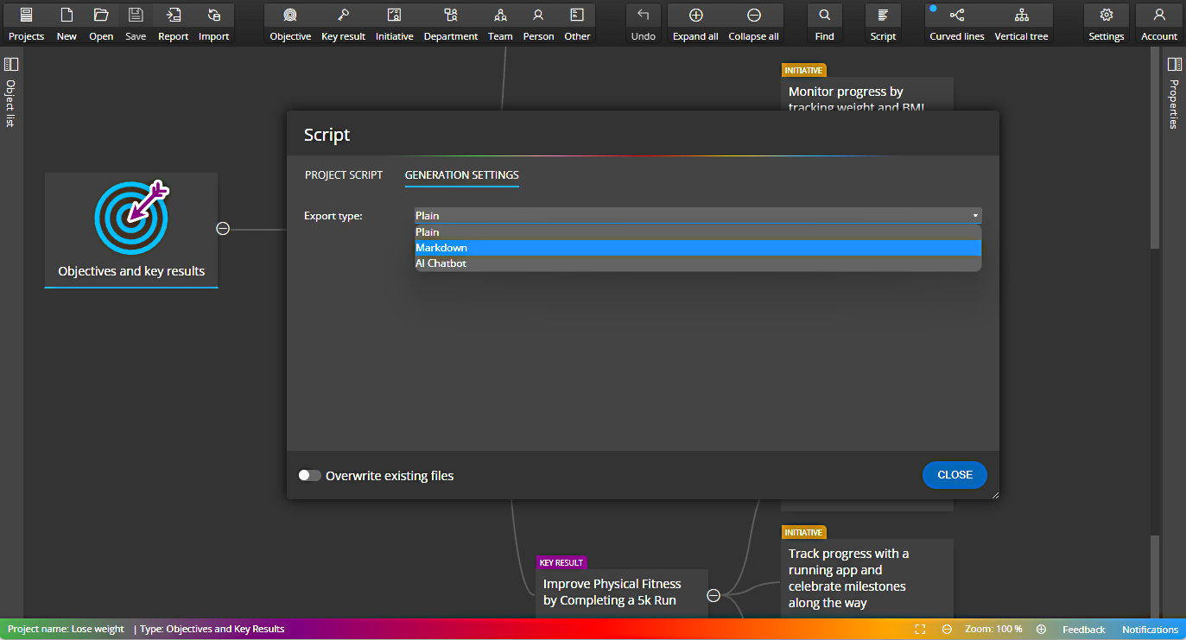
Task: Add a Department node
Action: [451, 23]
